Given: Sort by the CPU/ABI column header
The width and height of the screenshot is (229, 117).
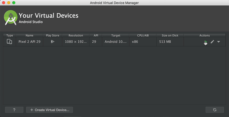Looking at the screenshot, I should [x=143, y=36].
